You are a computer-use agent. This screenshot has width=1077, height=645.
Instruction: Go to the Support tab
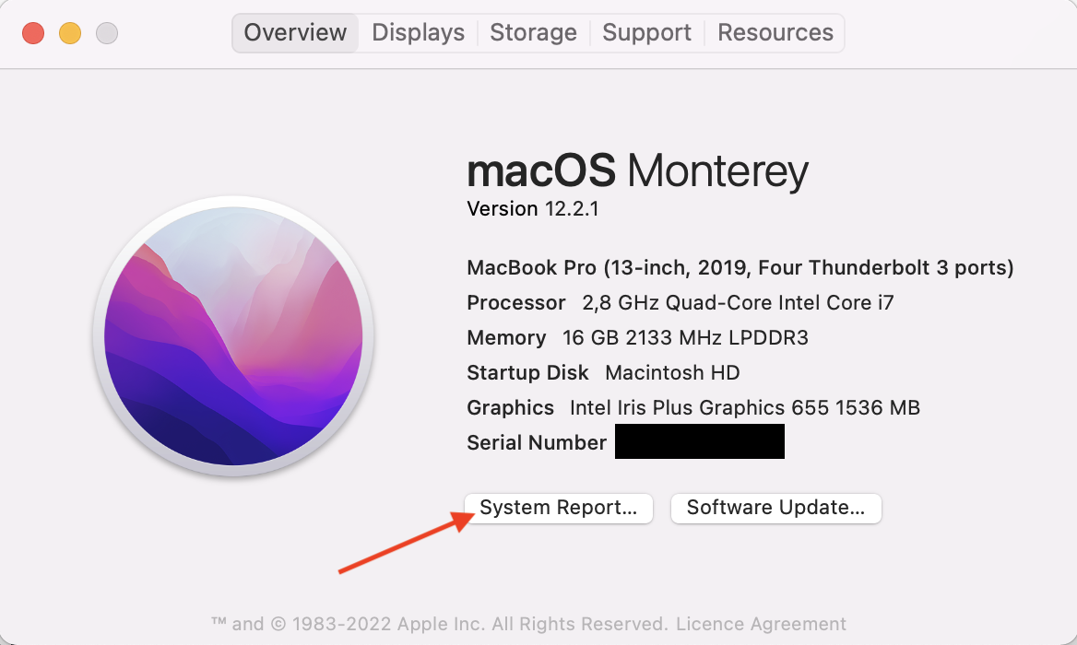click(646, 33)
